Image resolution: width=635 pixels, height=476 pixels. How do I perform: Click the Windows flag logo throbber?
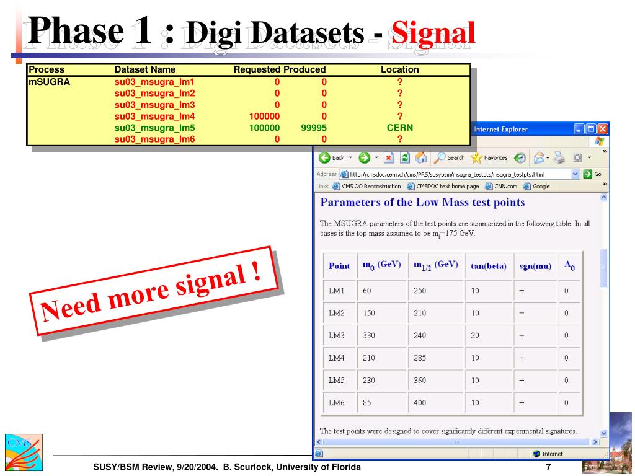[x=599, y=141]
